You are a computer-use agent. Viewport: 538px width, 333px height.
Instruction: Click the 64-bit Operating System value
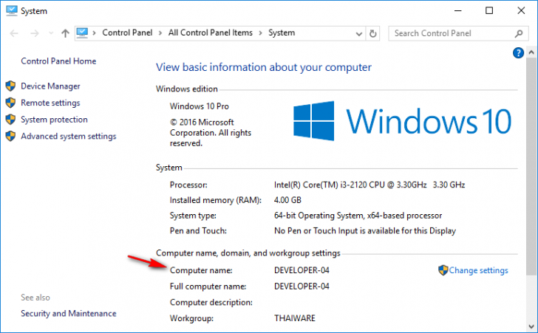358,216
